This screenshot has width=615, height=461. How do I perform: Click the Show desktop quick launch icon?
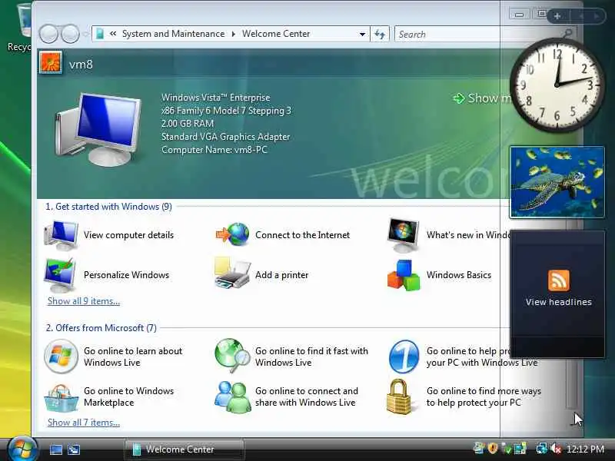click(x=55, y=449)
